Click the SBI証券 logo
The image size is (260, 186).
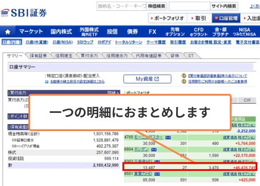point(24,13)
